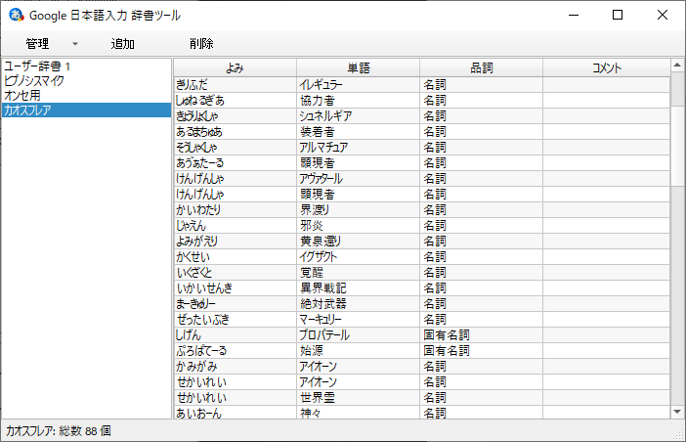
Task: Select the プロパテール word cell
Action: click(358, 335)
